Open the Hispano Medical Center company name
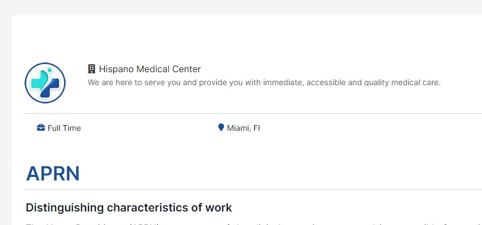Viewport: 482px width, 225px height. (150, 69)
